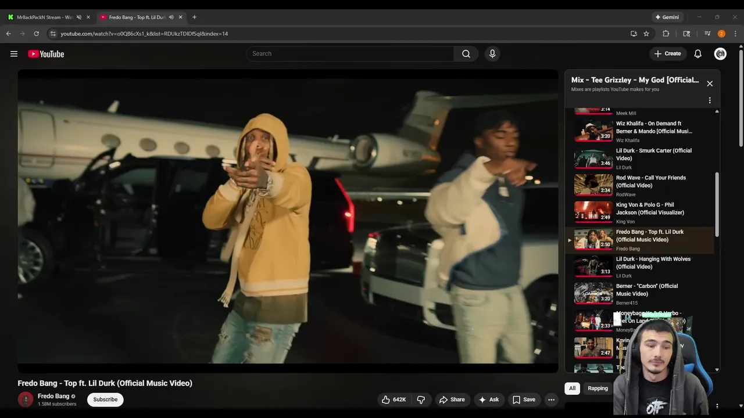744x418 pixels.
Task: Click the Create button
Action: [667, 53]
